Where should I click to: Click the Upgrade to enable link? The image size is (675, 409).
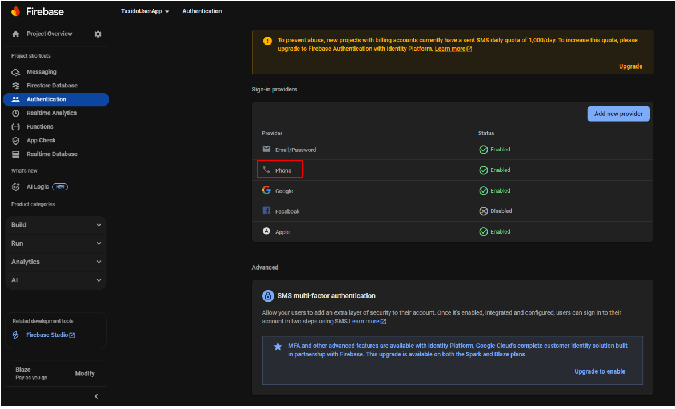[x=600, y=371]
